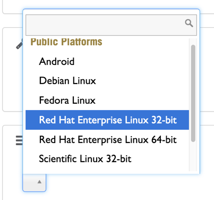Click empty white area beneath Scientific Linux
Image resolution: width=214 pixels, height=200 pixels.
[x=107, y=170]
